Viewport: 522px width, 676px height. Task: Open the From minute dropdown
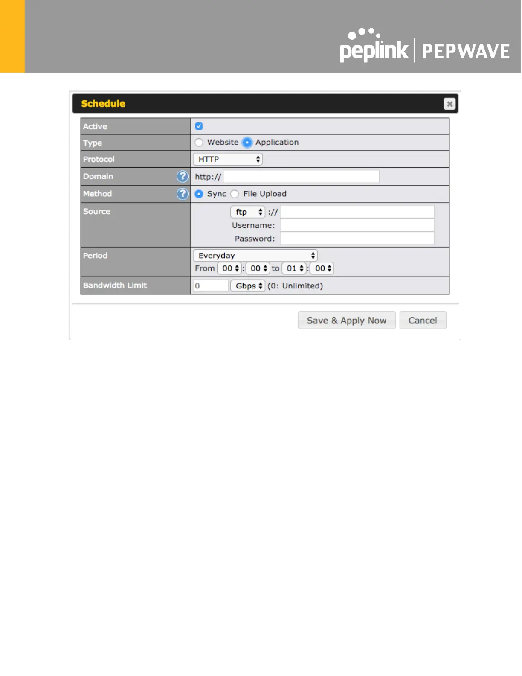pos(258,268)
